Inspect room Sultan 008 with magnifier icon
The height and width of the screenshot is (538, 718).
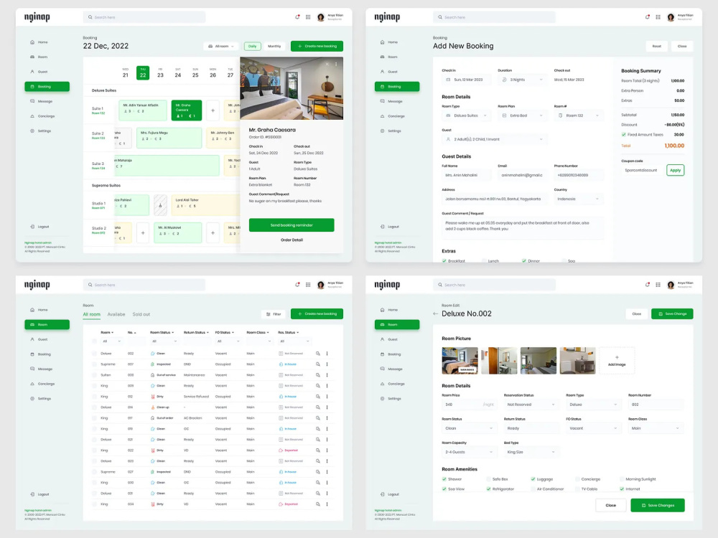pos(318,375)
